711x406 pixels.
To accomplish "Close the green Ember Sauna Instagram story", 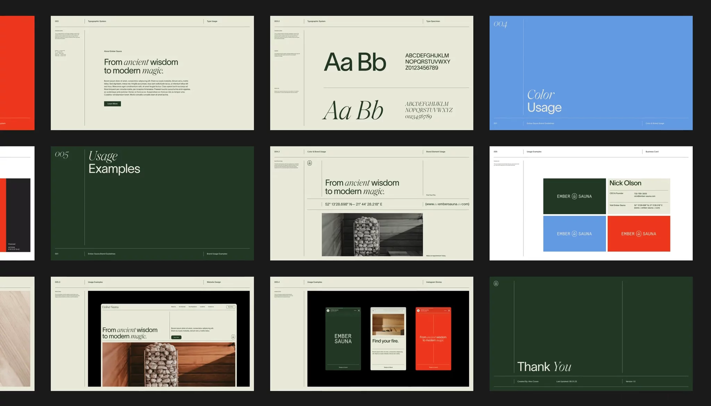I will coord(359,311).
